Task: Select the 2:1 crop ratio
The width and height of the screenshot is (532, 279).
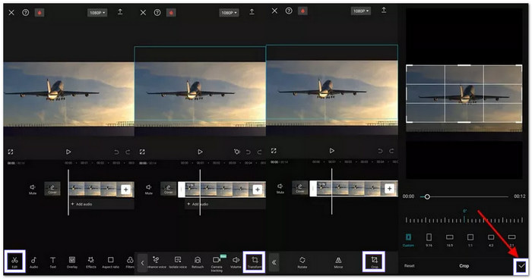Action: tap(511, 240)
